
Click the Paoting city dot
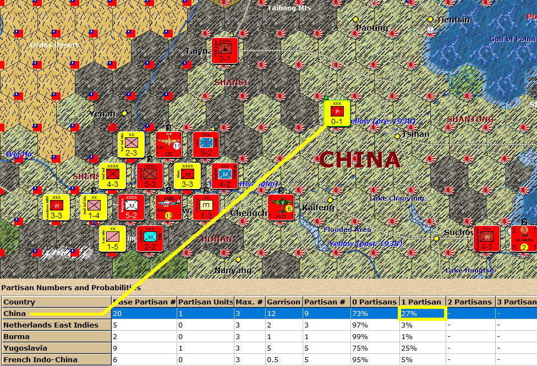pos(355,19)
